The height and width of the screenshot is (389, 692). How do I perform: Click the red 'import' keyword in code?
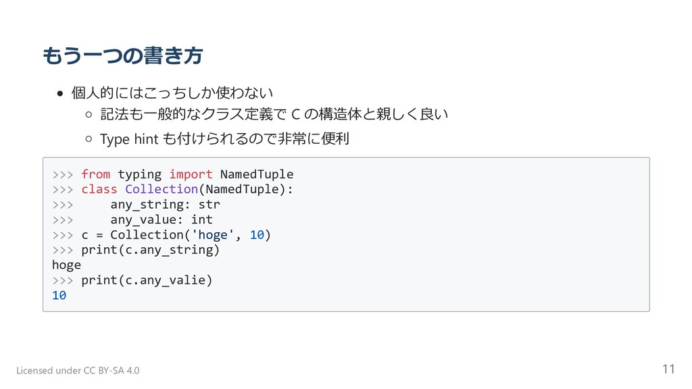pyautogui.click(x=191, y=174)
